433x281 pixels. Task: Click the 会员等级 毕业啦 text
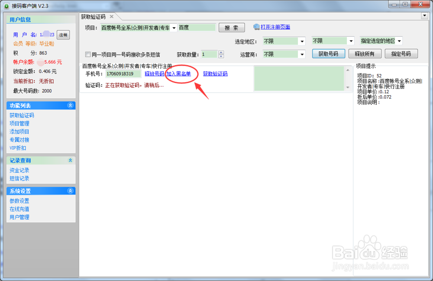pyautogui.click(x=34, y=44)
